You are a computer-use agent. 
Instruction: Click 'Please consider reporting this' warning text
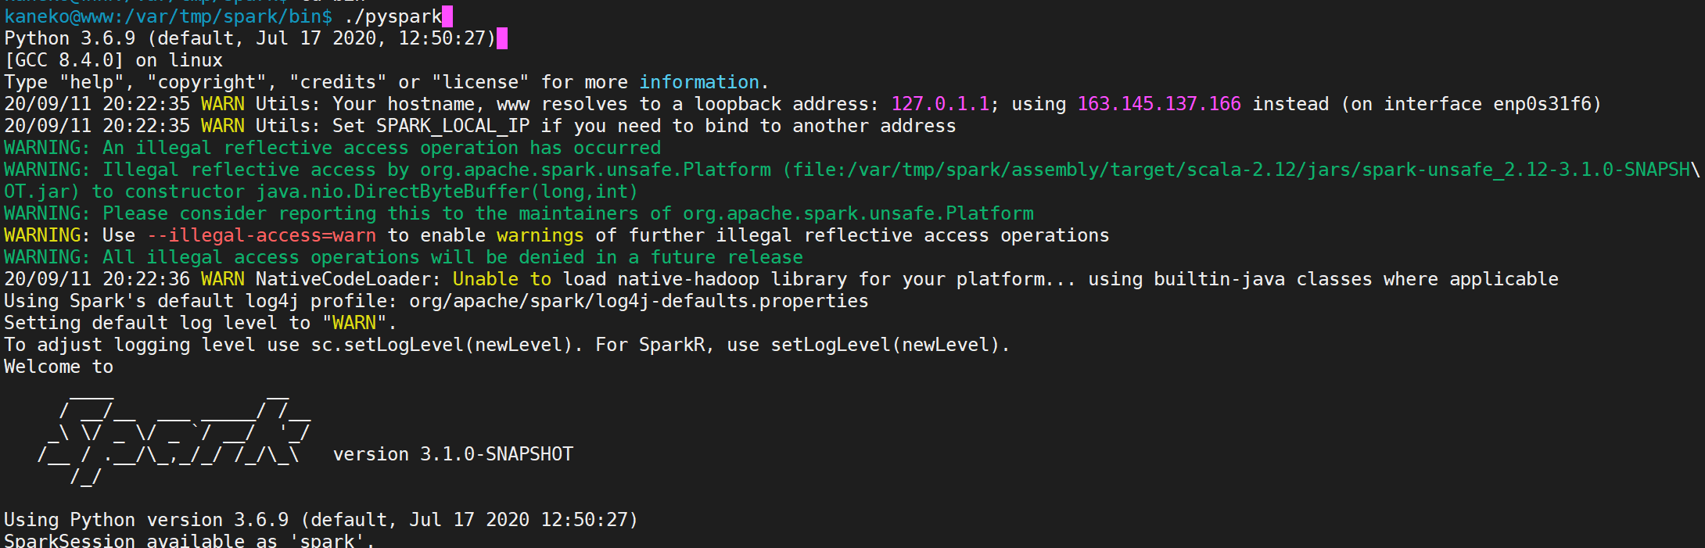(267, 213)
